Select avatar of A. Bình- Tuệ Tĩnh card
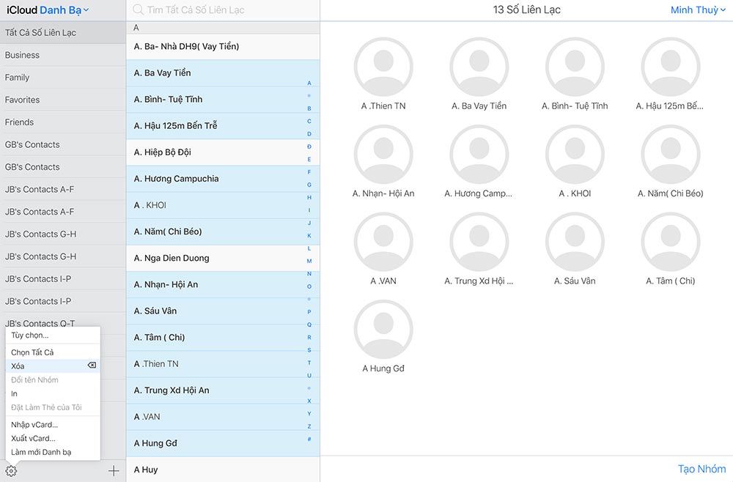 (575, 67)
